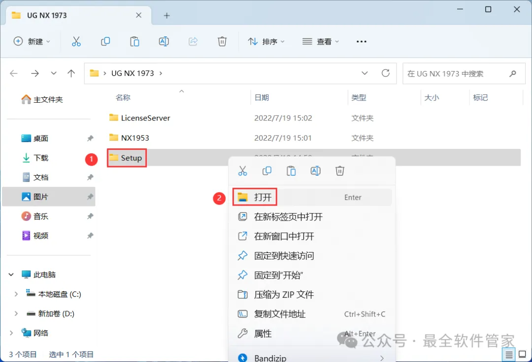Screen dimensions: 532x362
Task: Choose 固定到快速访问
Action: (312, 255)
